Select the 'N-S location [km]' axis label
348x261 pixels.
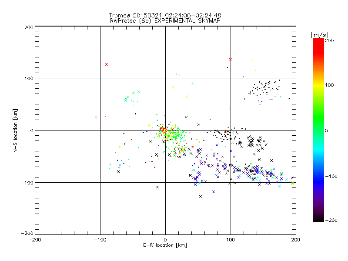15,130
